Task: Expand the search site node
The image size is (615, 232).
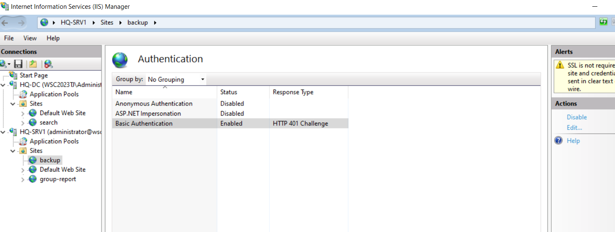Action: (x=23, y=123)
